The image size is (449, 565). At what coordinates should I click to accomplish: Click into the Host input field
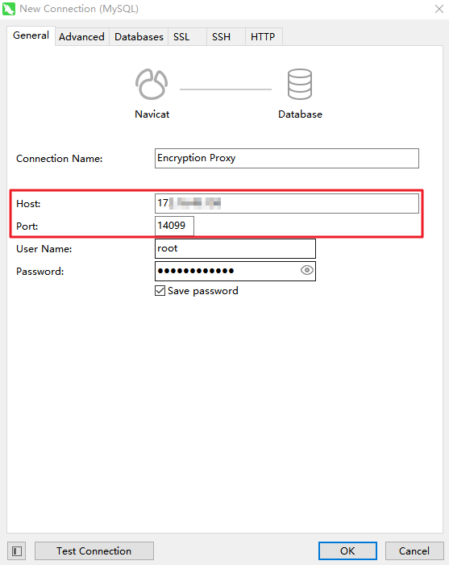[x=287, y=203]
